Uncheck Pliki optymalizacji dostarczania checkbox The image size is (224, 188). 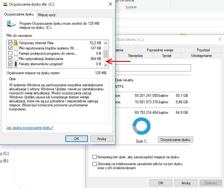(x=10, y=58)
